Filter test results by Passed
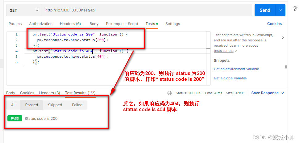 click(x=31, y=105)
